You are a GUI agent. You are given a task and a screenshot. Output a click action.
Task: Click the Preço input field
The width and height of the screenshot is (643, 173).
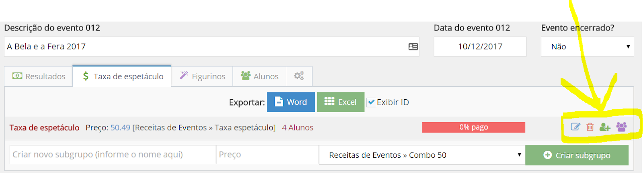click(267, 155)
